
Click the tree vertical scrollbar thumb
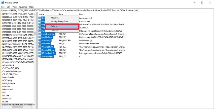(35, 33)
